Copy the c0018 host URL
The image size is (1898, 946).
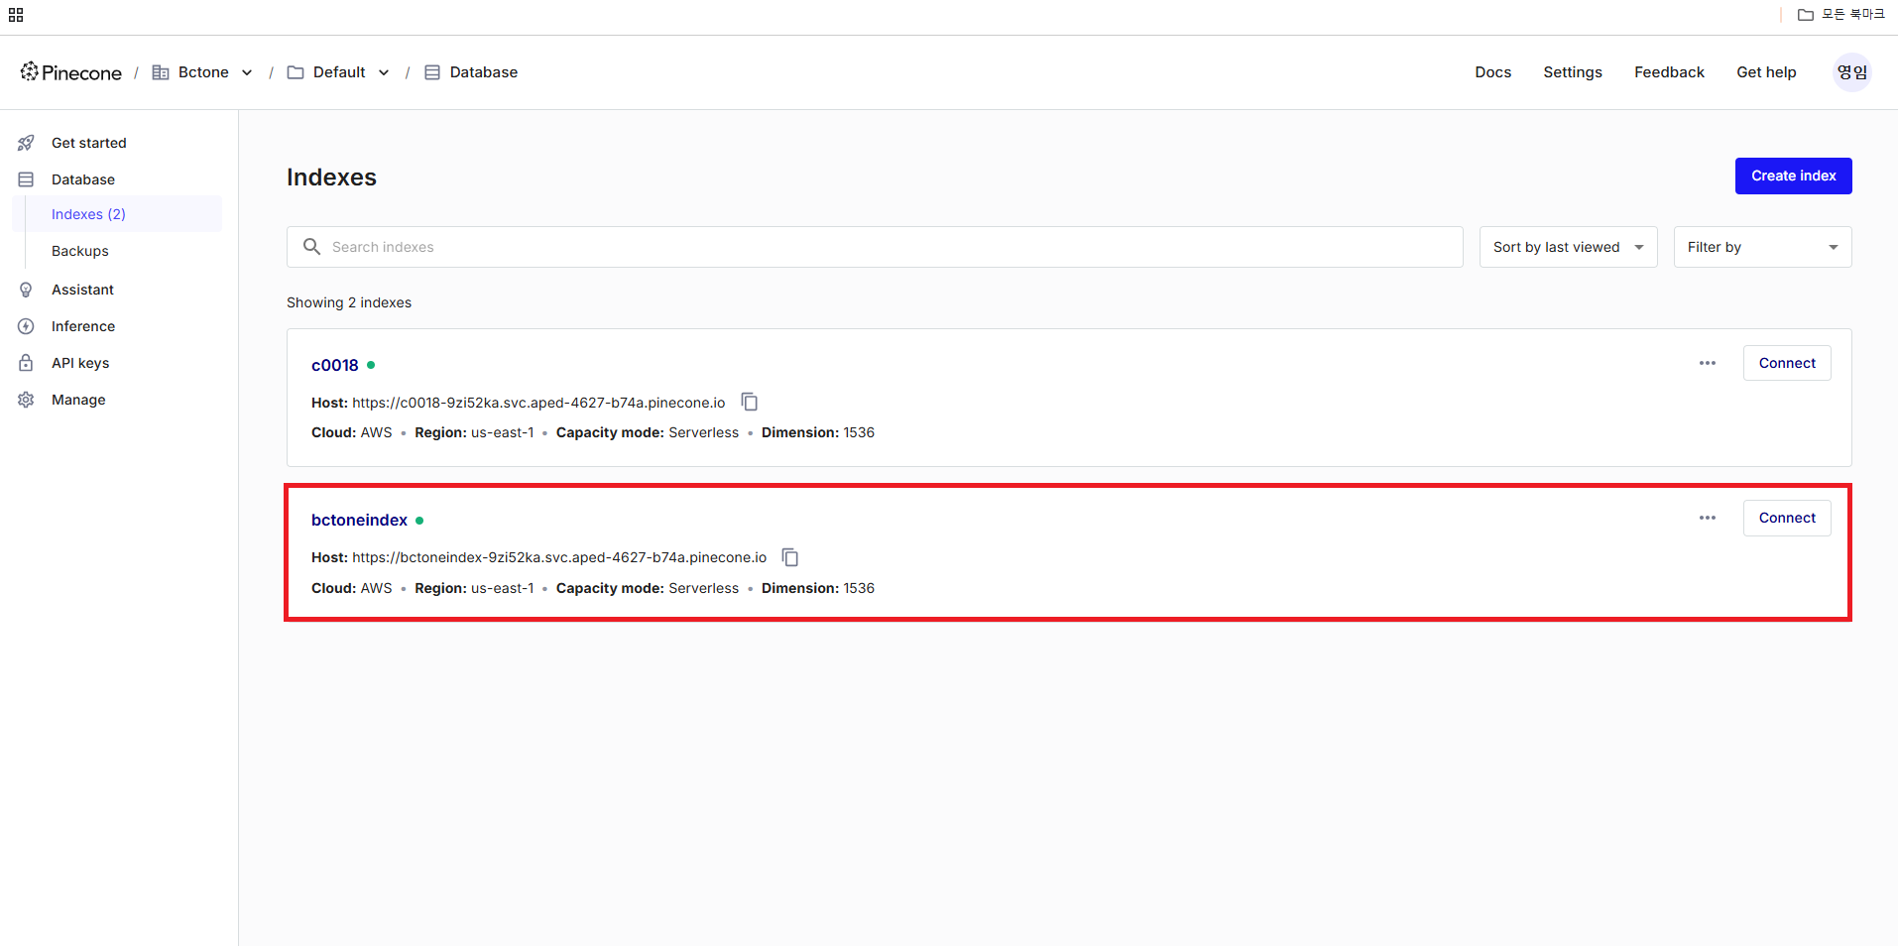click(750, 402)
